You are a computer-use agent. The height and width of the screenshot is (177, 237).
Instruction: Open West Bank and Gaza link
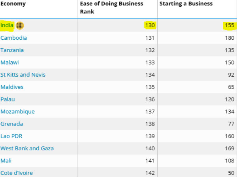[27, 148]
